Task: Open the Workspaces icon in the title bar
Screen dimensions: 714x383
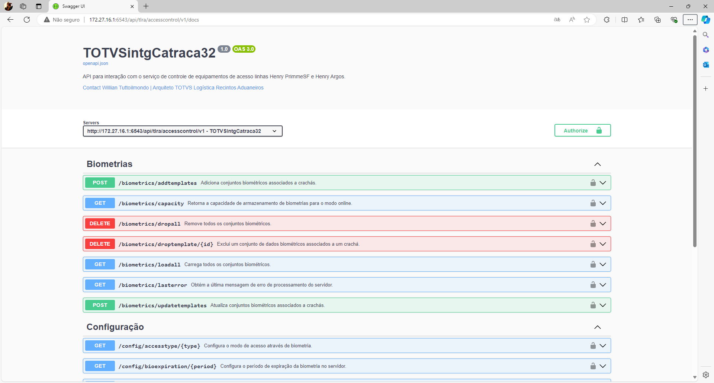Action: [x=23, y=6]
